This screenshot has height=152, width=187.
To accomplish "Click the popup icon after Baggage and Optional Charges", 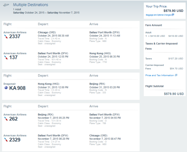I will pos(173,15).
